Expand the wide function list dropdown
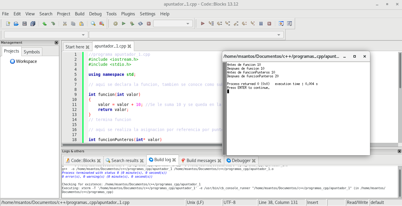The height and width of the screenshot is (206, 402). coord(186,35)
